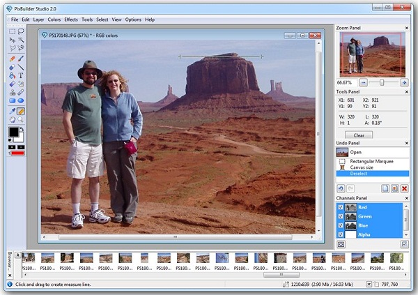This screenshot has height=295, width=418.
Task: Click the red line color swatch
Action: pos(18,153)
